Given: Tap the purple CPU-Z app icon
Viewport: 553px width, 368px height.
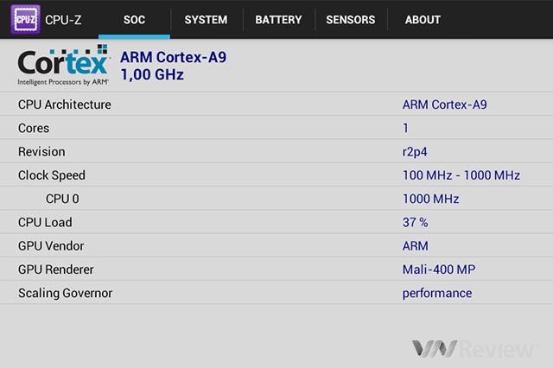Looking at the screenshot, I should (25, 19).
